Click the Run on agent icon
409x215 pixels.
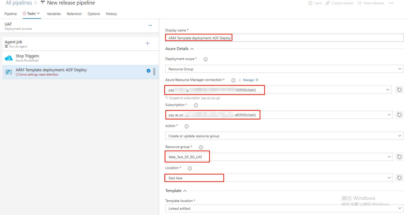point(6,46)
